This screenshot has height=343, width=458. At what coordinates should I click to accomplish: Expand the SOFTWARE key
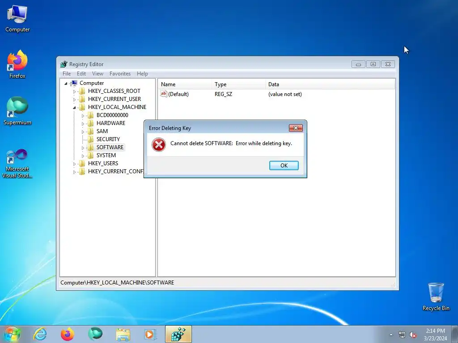(83, 147)
